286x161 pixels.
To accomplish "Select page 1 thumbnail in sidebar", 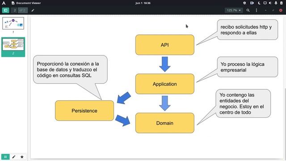I will click(x=13, y=23).
